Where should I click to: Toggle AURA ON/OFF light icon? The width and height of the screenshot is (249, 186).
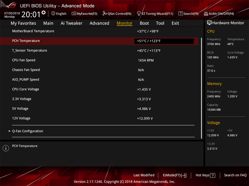click(x=206, y=13)
